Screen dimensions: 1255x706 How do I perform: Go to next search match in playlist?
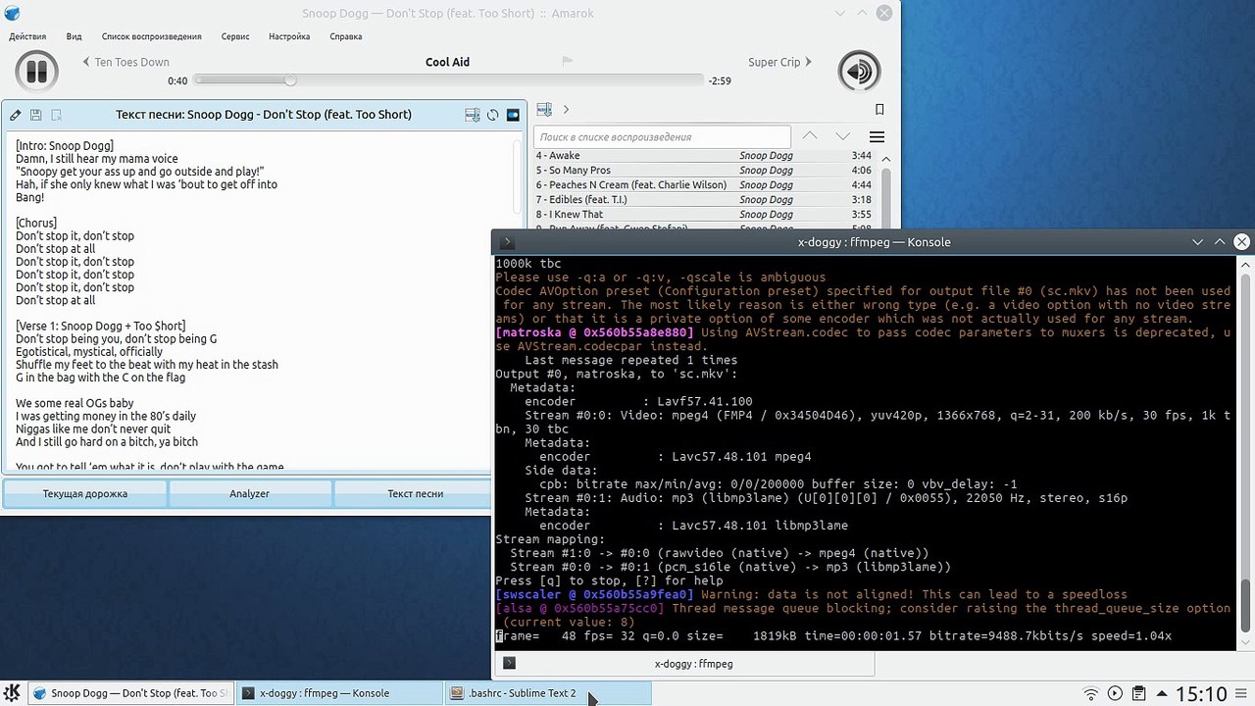click(842, 136)
